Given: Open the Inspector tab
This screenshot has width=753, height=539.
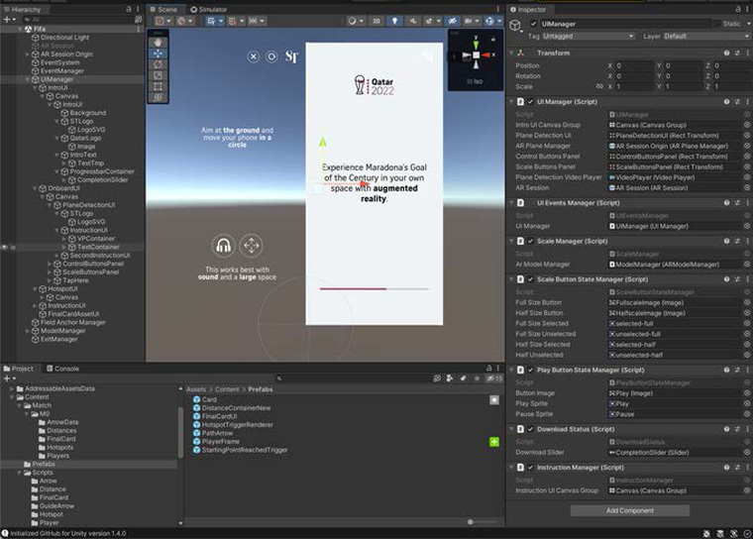Looking at the screenshot, I should (528, 9).
